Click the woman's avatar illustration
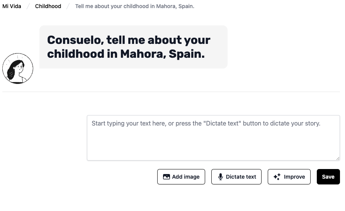Image resolution: width=345 pixels, height=211 pixels. (18, 69)
